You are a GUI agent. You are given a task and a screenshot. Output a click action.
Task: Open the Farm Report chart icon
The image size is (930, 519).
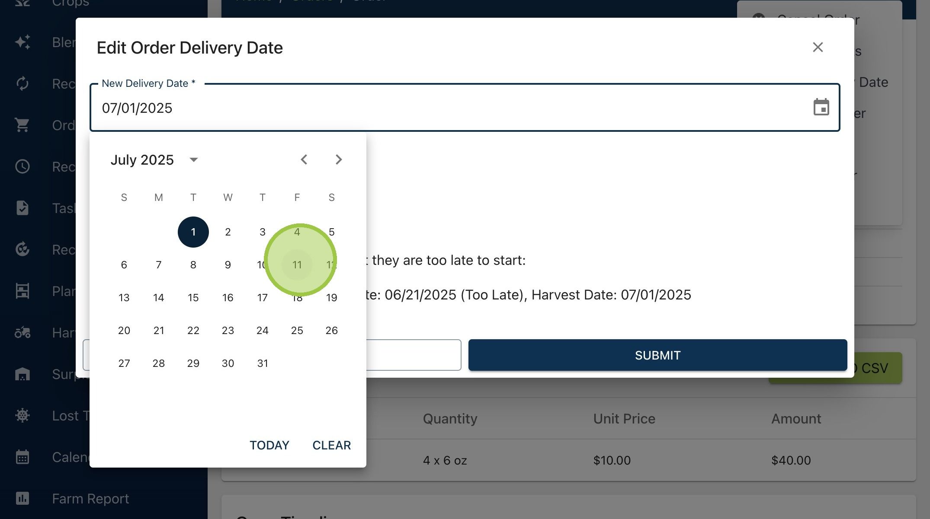(x=22, y=498)
